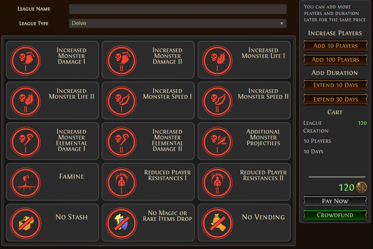Click the 'Increased Monster Elemental Damage I' label
This screenshot has width=373, height=249.
pos(71,140)
